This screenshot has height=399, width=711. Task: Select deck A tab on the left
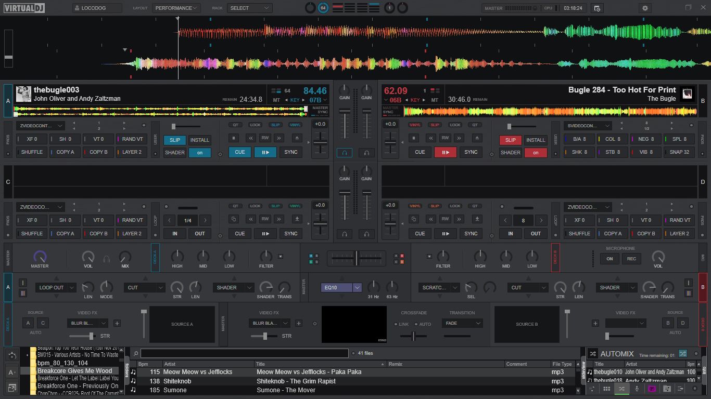8,100
